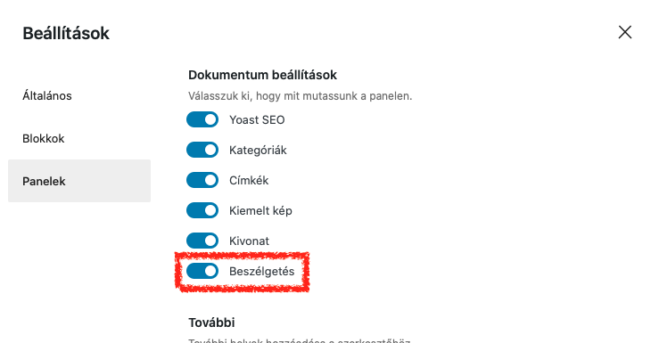Image resolution: width=659 pixels, height=343 pixels.
Task: Select the Panelek tab
Action: click(x=79, y=181)
